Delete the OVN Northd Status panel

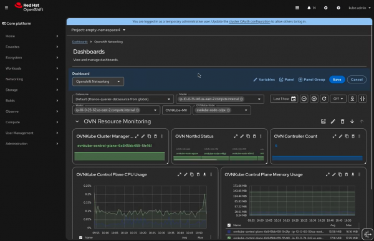254,136
